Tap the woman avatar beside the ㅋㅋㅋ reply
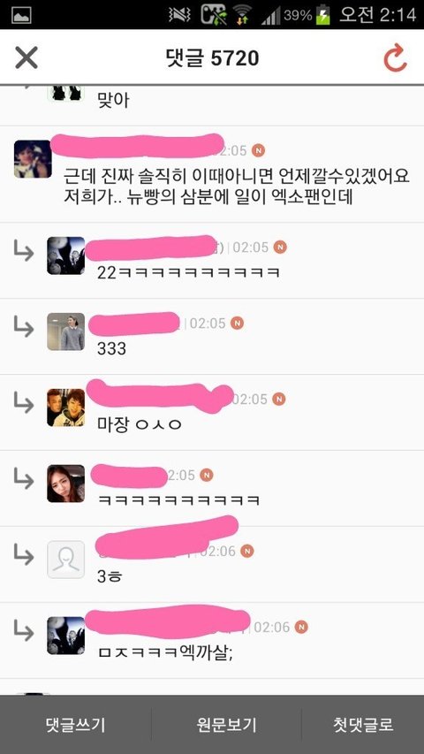Viewport: 424px width, 754px height. [66, 484]
